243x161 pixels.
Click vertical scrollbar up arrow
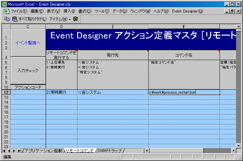pos(238,27)
